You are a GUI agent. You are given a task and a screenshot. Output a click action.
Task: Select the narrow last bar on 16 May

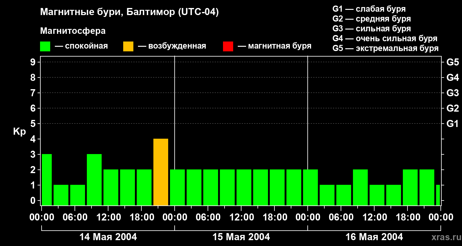pos(438,195)
